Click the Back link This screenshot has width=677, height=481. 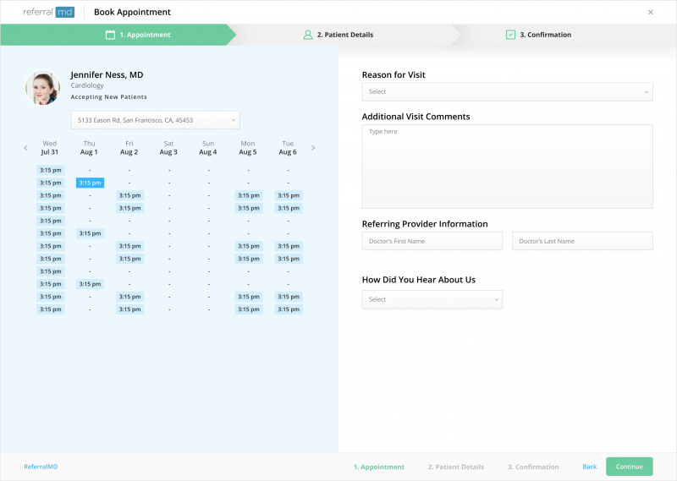click(589, 467)
